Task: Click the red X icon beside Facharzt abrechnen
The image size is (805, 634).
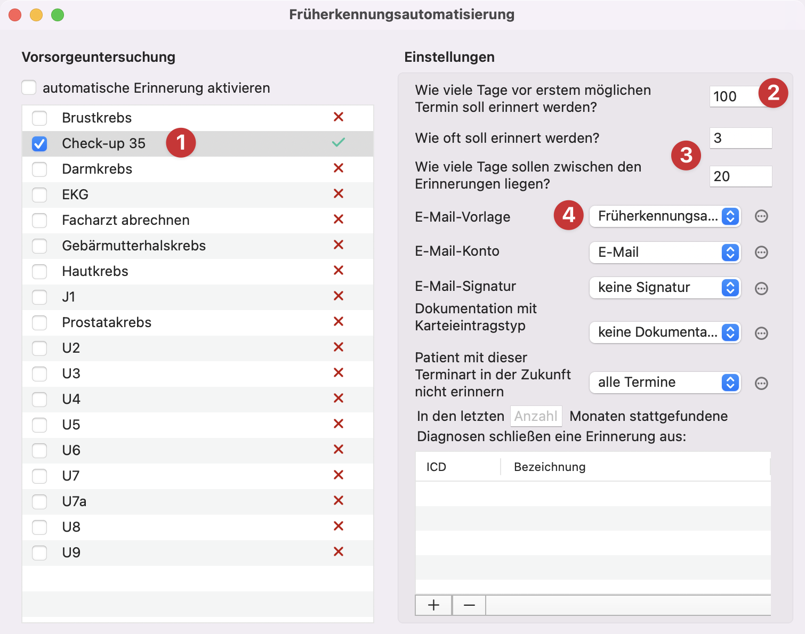Action: click(x=338, y=219)
